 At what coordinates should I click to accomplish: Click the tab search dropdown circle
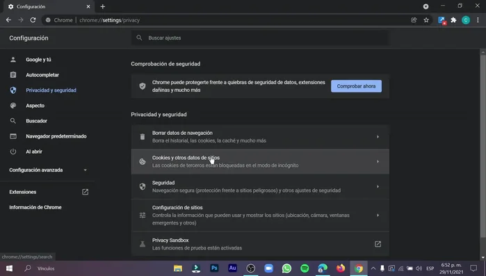point(426,6)
